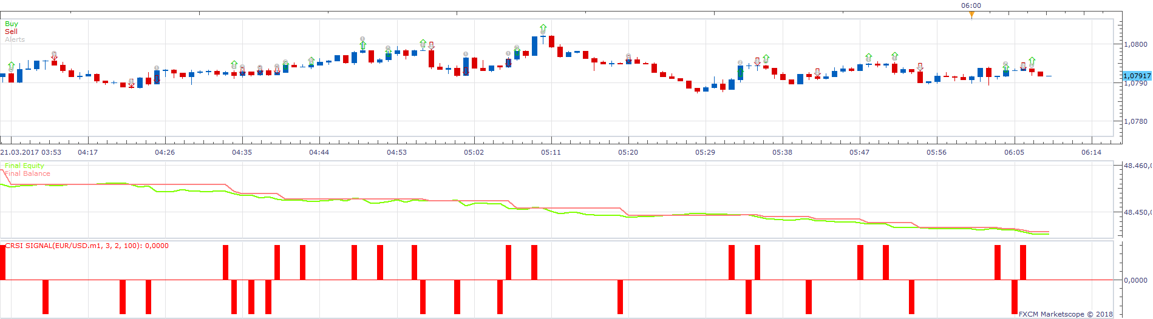
Task: Click the blue 1,07917 current price tag
Action: tap(1137, 76)
